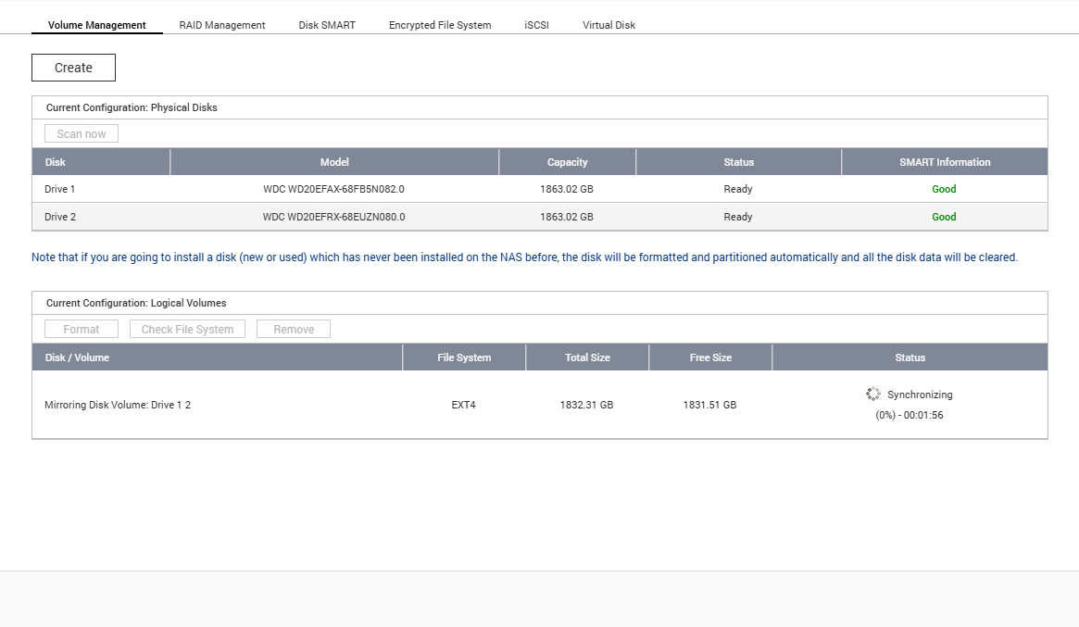
Task: Open the iSCSI tab
Action: pos(536,25)
